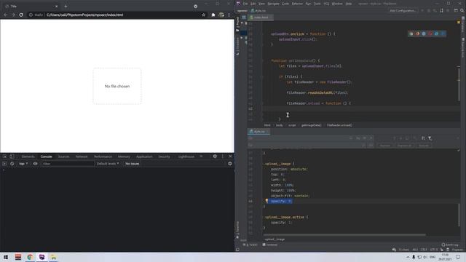Select the style.css editor tab in lower pane
This screenshot has height=262, width=466.
point(258,132)
